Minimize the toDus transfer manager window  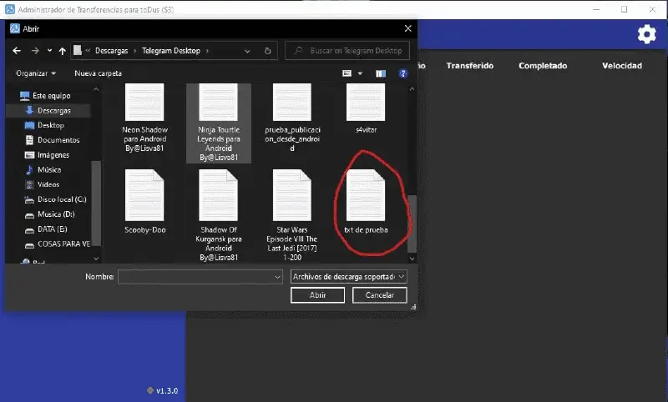596,9
